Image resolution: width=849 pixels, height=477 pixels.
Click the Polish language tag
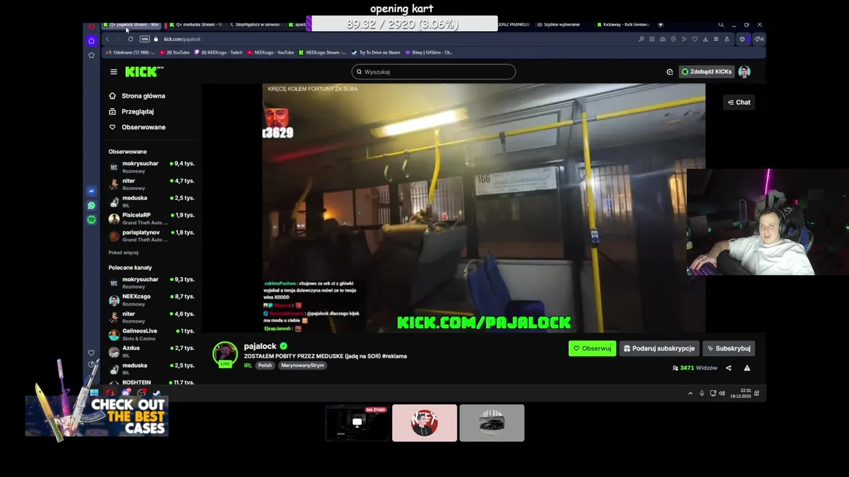coord(265,365)
